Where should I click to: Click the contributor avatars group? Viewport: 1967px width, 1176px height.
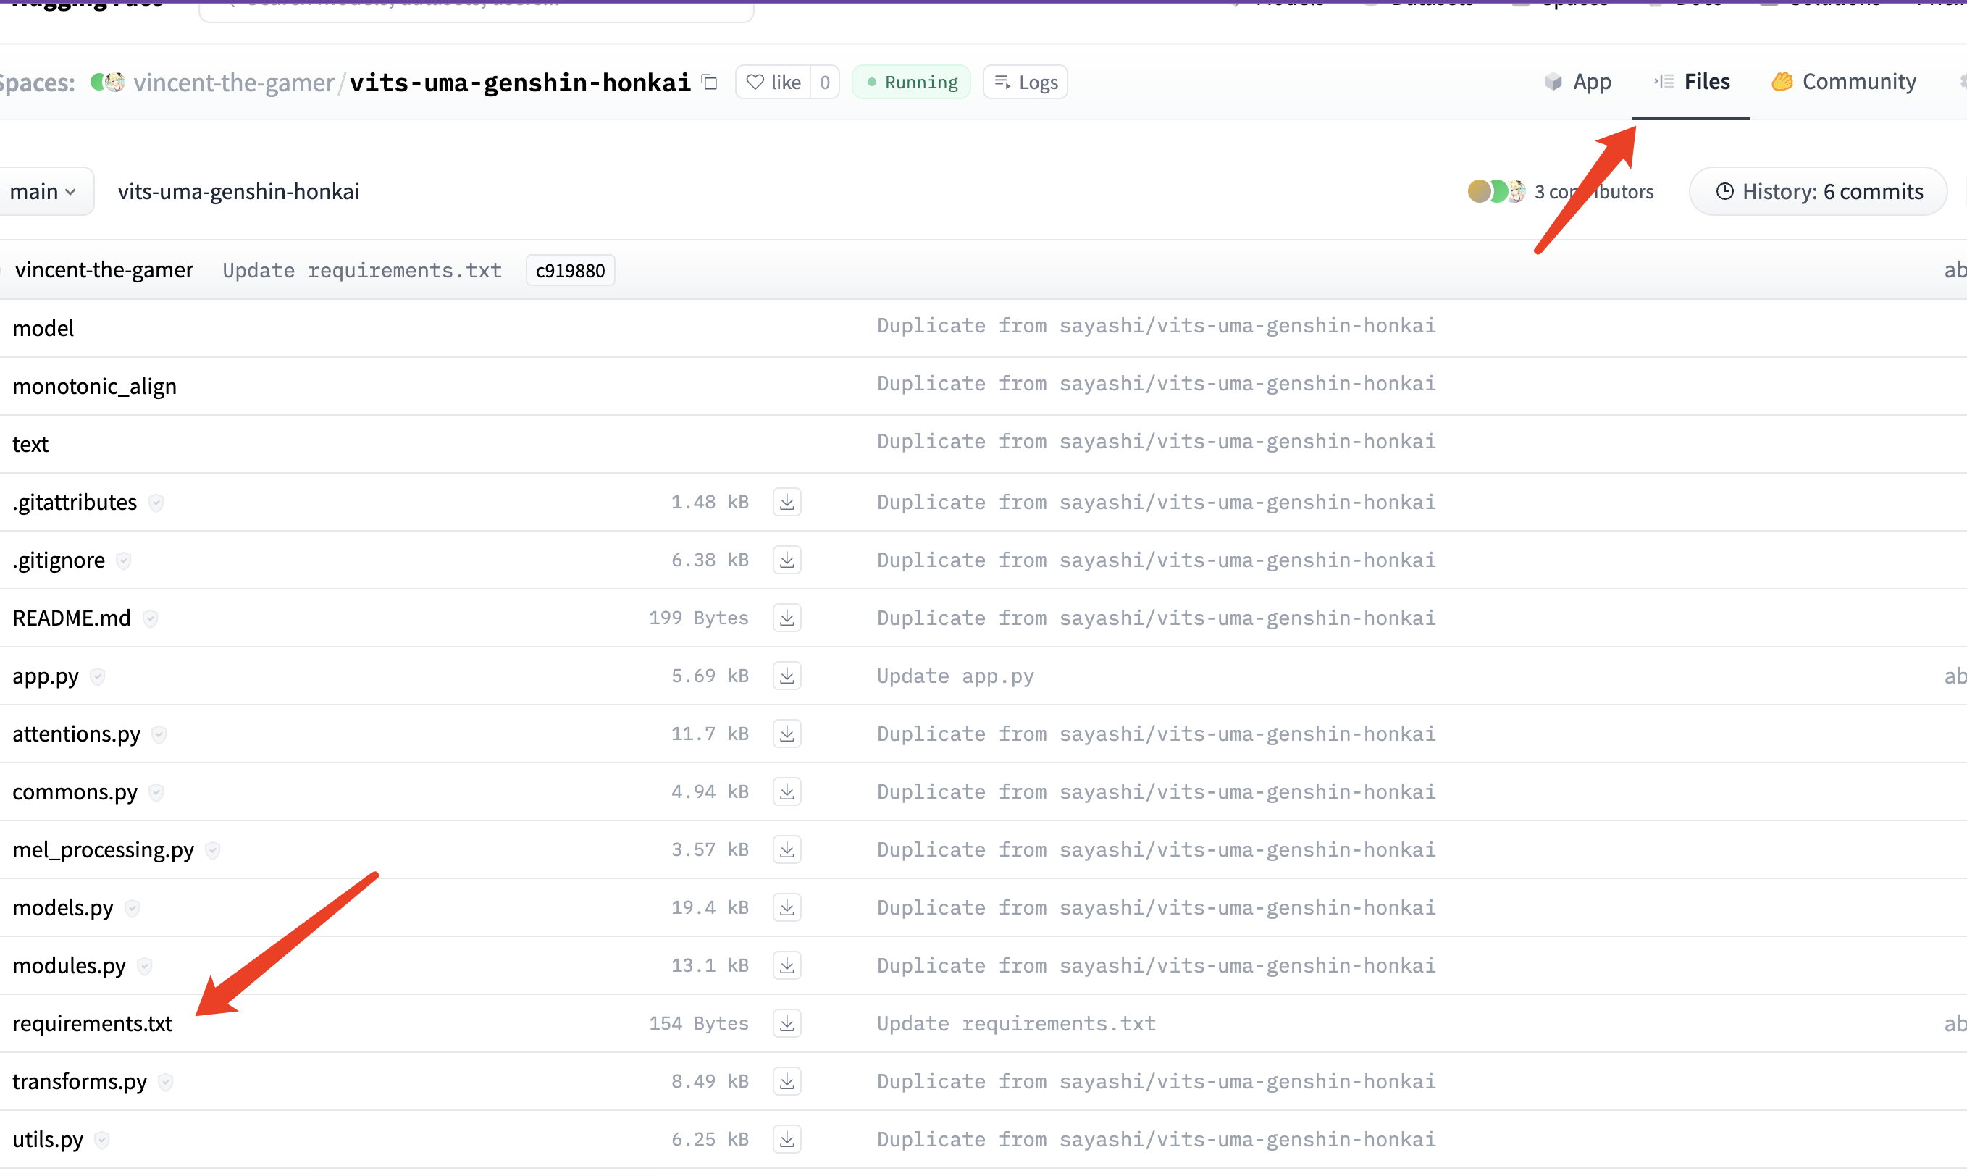click(x=1496, y=191)
